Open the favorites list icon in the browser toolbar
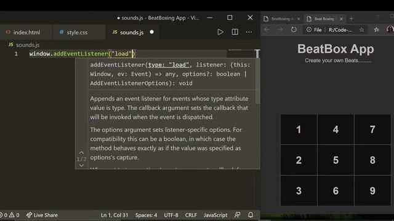Viewport: 394px width, 221px height. point(376,30)
